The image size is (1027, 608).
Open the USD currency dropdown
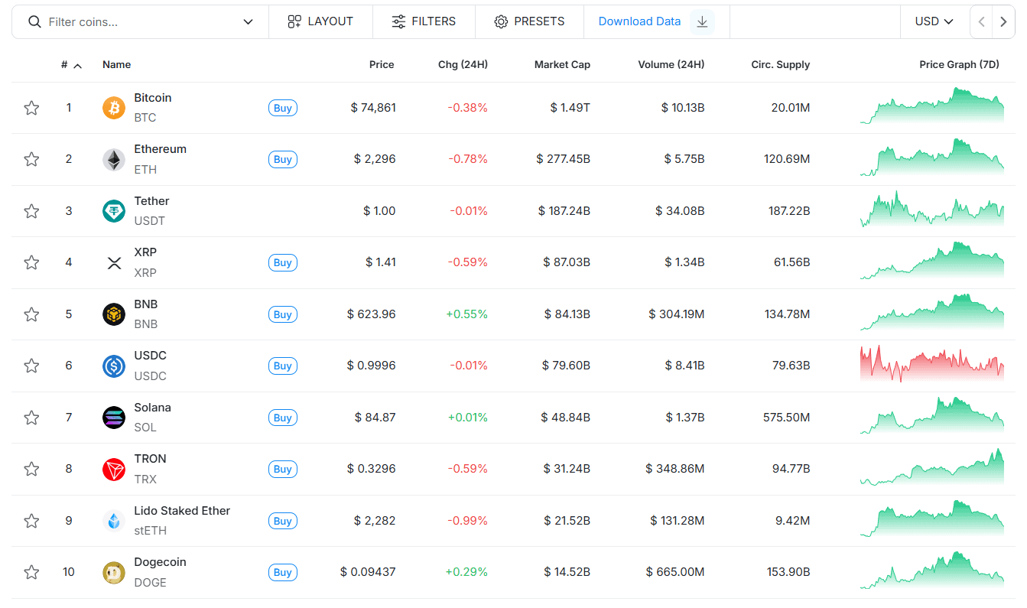click(934, 21)
